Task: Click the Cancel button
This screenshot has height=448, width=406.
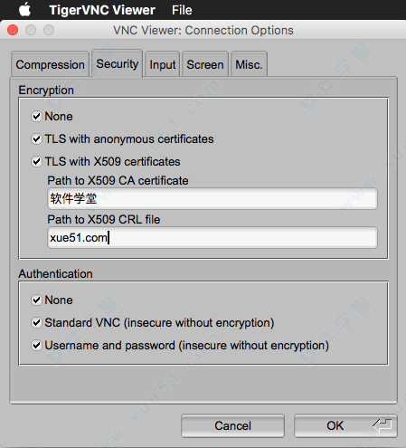Action: [x=232, y=425]
